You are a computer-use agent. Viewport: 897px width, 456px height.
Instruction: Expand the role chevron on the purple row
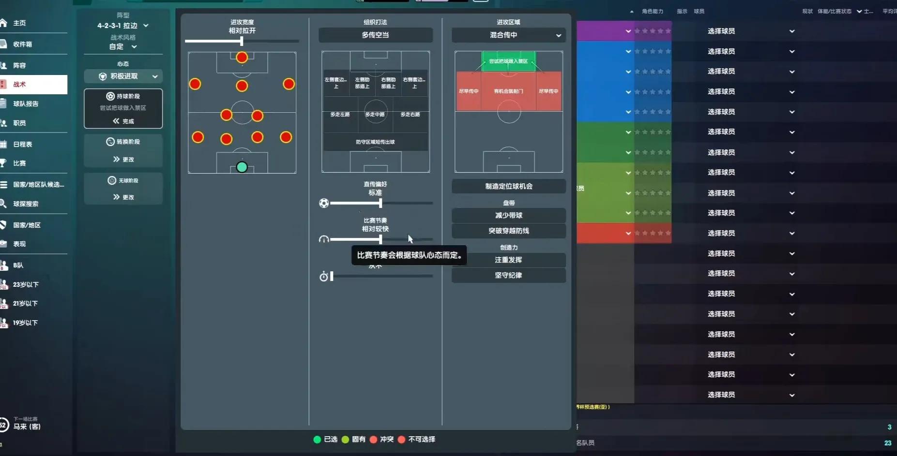coord(628,31)
